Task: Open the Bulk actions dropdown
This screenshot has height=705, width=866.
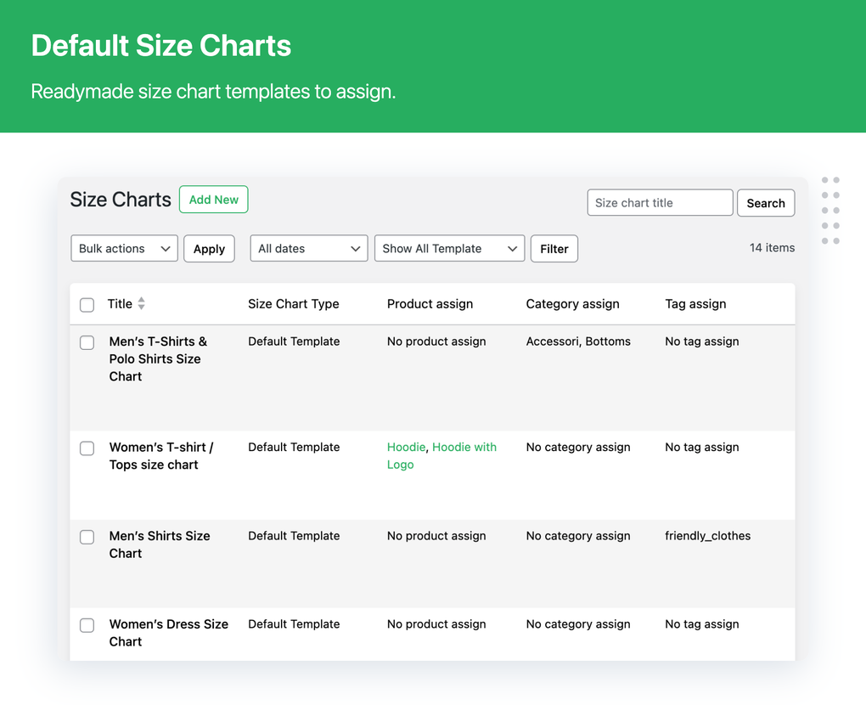Action: click(x=124, y=248)
